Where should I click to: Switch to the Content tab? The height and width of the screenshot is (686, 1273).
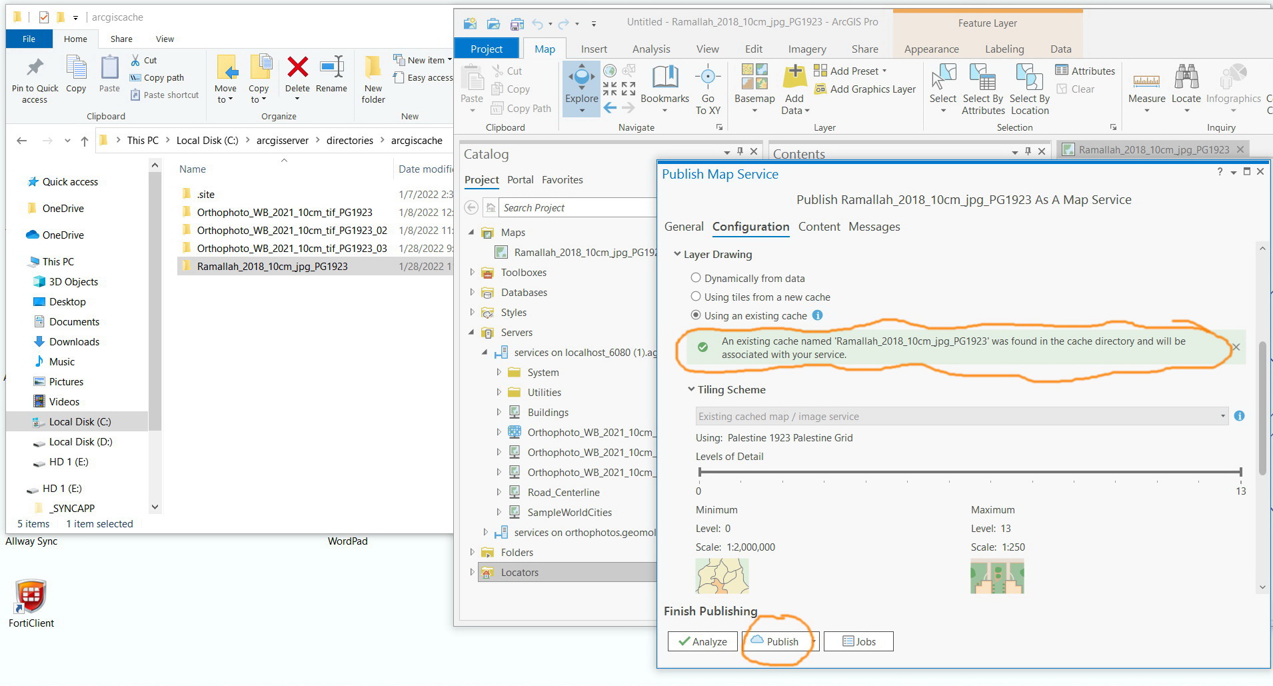coord(818,227)
